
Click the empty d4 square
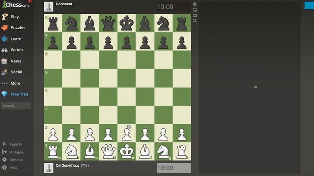[108, 97]
